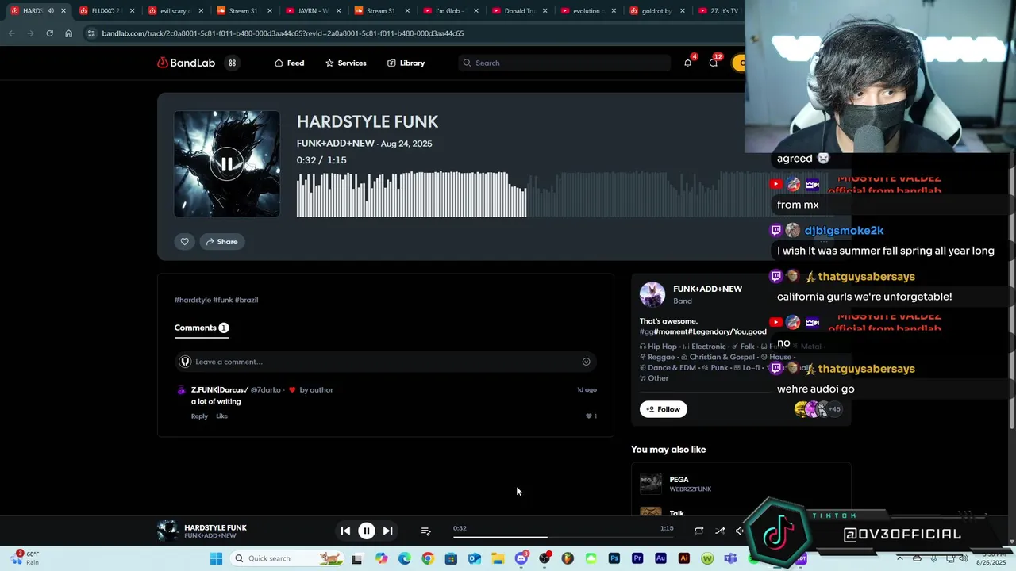Open the play queue icon
The height and width of the screenshot is (571, 1016).
click(x=425, y=531)
